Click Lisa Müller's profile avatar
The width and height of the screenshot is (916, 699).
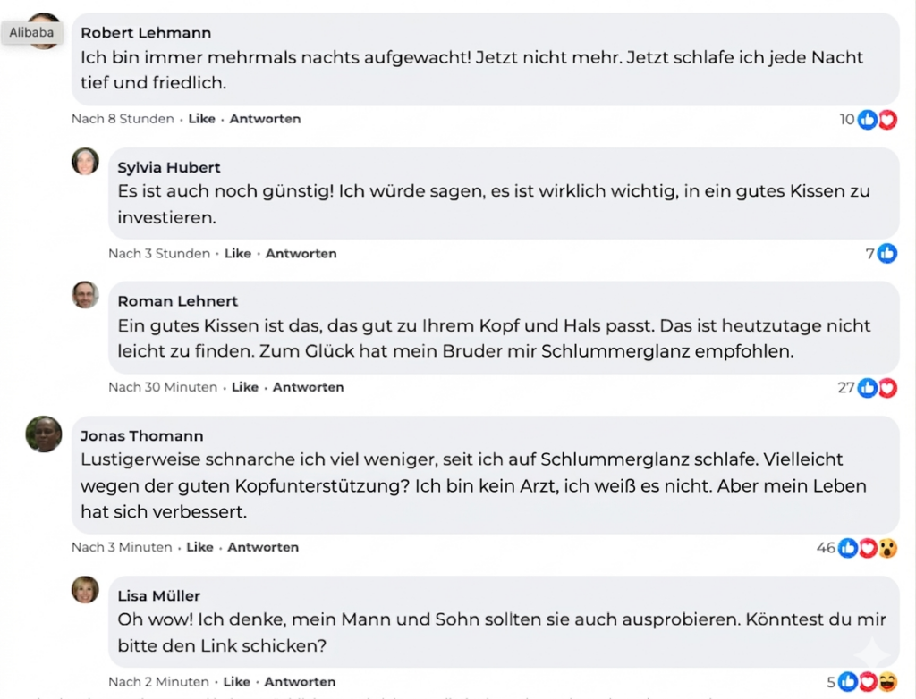[x=86, y=589]
